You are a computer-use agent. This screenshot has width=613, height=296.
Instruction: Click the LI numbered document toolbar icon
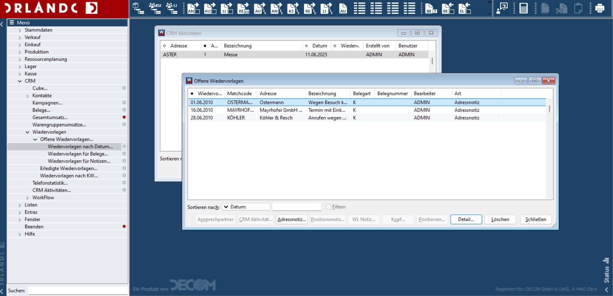click(x=326, y=8)
